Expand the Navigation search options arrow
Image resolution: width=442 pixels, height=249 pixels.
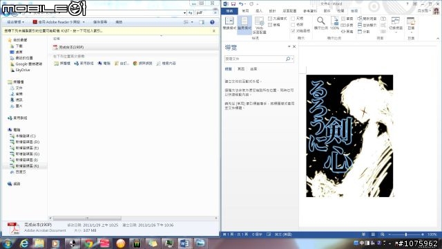pos(292,59)
